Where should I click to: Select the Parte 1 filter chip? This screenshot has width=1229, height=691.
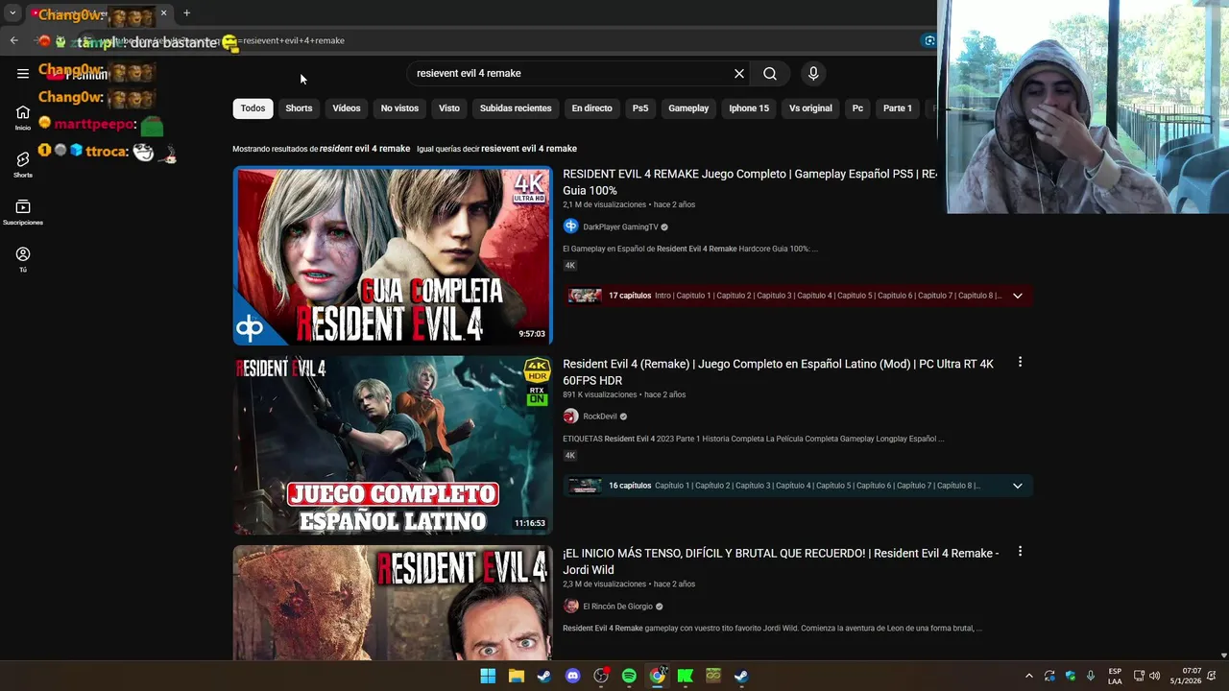click(898, 108)
